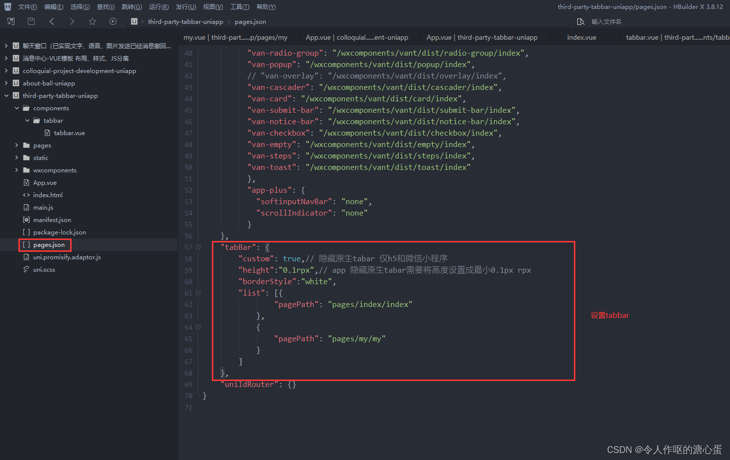Screen dimensions: 730x460
Task: Click the project icon in breadcrumb bar
Action: (x=134, y=21)
